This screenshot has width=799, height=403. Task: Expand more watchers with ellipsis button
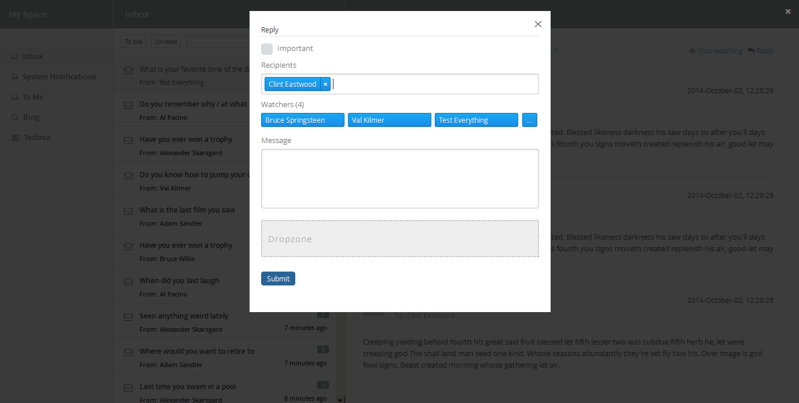[529, 120]
